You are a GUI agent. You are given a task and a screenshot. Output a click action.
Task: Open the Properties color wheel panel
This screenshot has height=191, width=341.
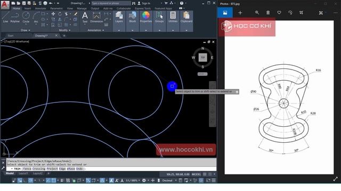click(x=145, y=17)
